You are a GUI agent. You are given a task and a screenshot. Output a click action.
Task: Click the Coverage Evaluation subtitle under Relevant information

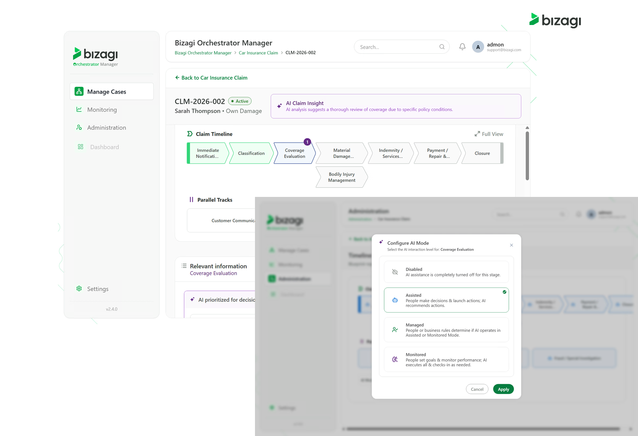click(x=213, y=273)
